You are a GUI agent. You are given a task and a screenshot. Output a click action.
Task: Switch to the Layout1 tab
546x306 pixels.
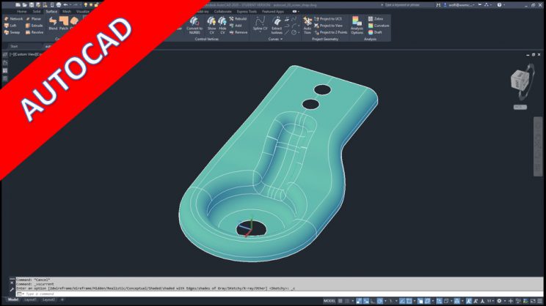30,300
